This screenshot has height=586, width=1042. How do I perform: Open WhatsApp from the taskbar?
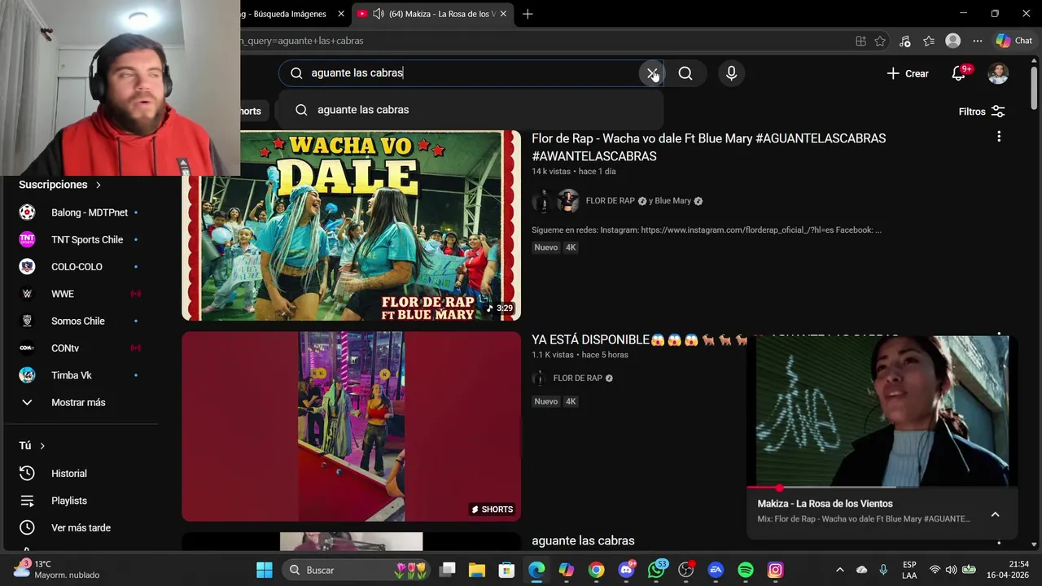[x=656, y=570]
